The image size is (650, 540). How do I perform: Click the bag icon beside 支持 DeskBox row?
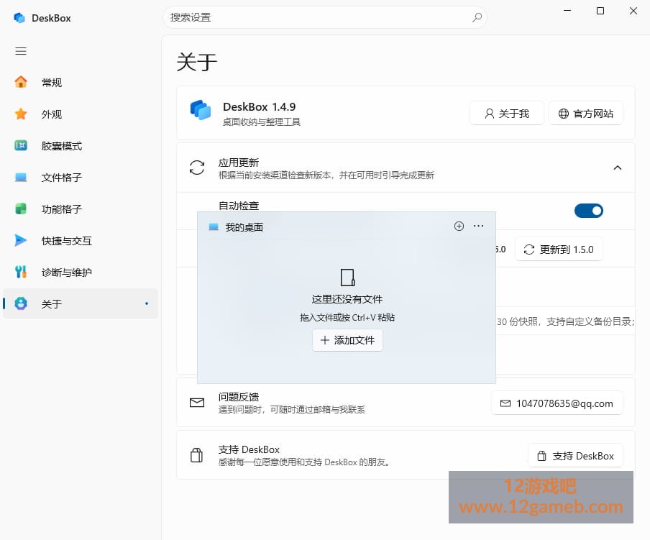click(196, 454)
